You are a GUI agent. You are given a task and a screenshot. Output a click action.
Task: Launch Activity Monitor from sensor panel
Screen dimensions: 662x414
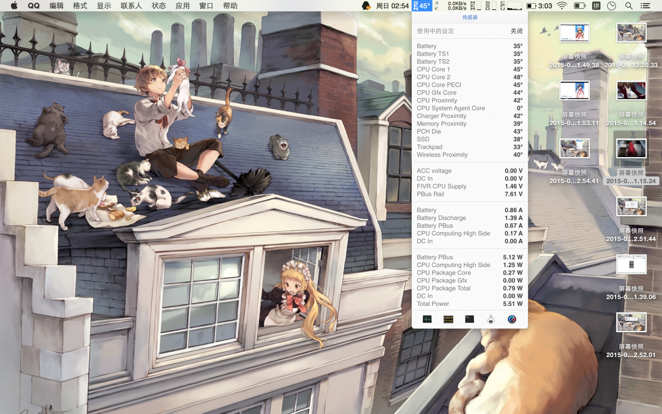coord(427,319)
